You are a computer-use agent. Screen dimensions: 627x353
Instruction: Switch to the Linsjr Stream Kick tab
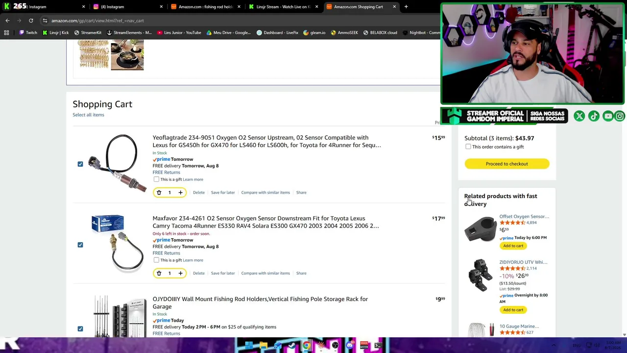click(x=283, y=7)
